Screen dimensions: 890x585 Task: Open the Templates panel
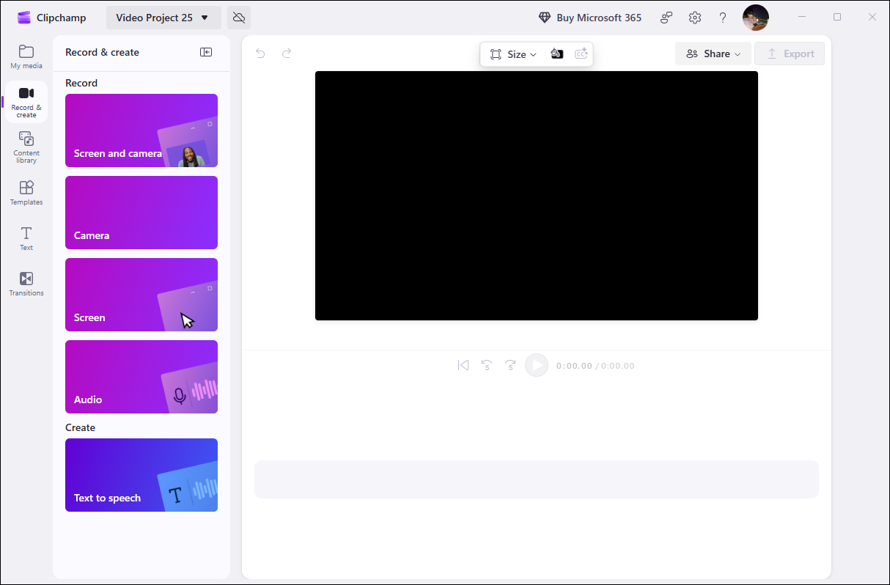point(26,193)
